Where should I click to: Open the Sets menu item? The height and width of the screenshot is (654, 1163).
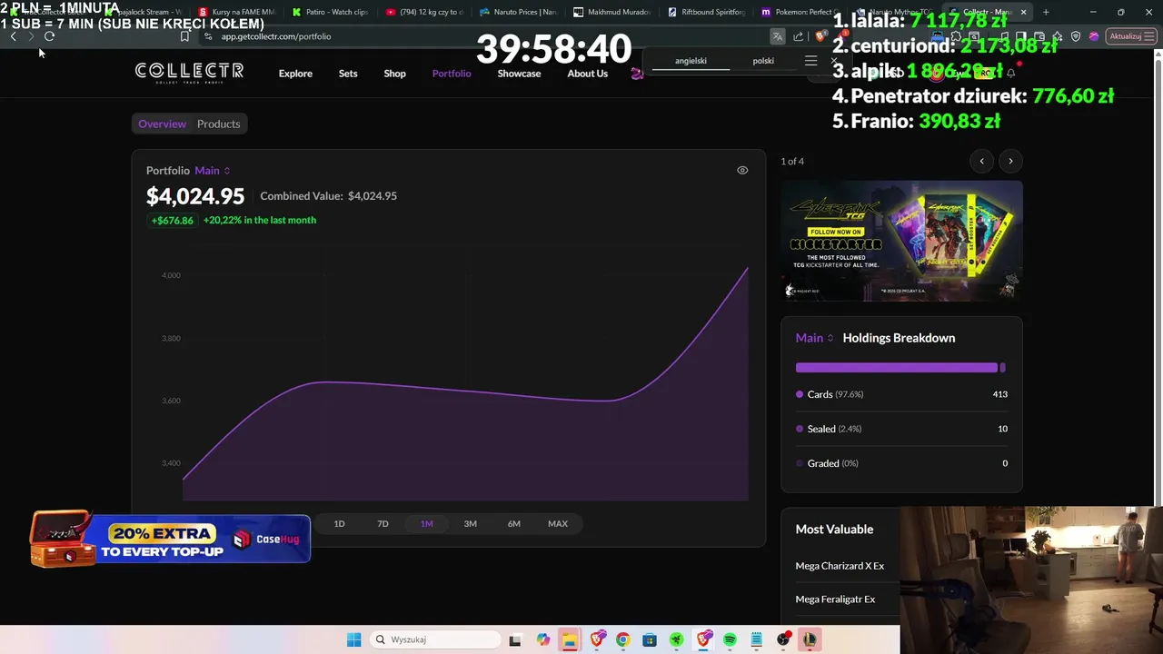(348, 74)
